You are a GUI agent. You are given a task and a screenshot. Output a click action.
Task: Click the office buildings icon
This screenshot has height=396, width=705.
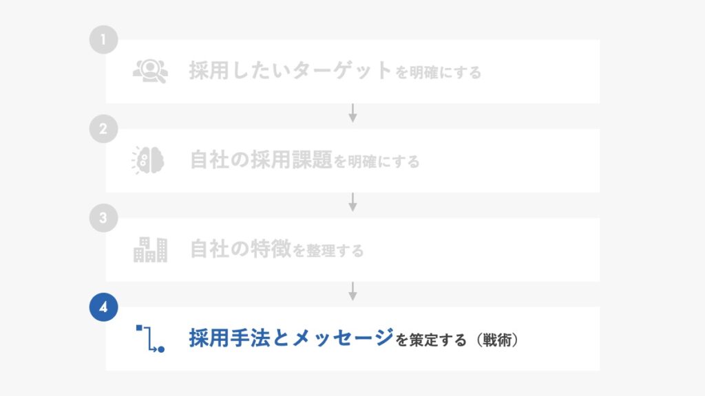coord(150,250)
